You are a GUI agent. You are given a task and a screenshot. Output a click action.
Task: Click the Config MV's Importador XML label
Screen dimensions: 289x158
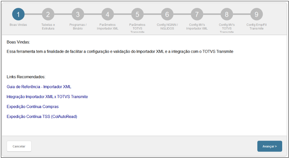(x=197, y=27)
